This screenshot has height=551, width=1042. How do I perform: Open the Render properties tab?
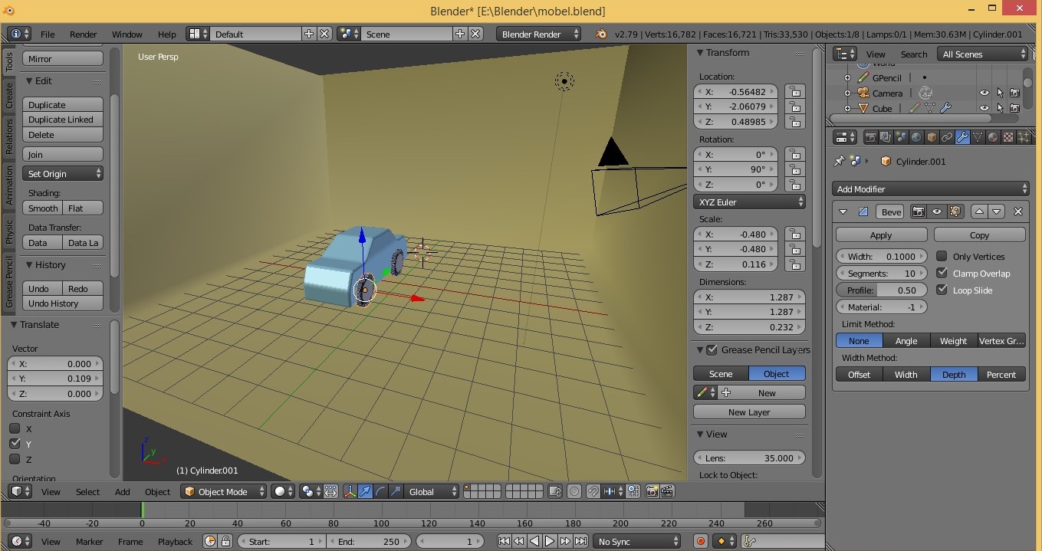coord(871,136)
